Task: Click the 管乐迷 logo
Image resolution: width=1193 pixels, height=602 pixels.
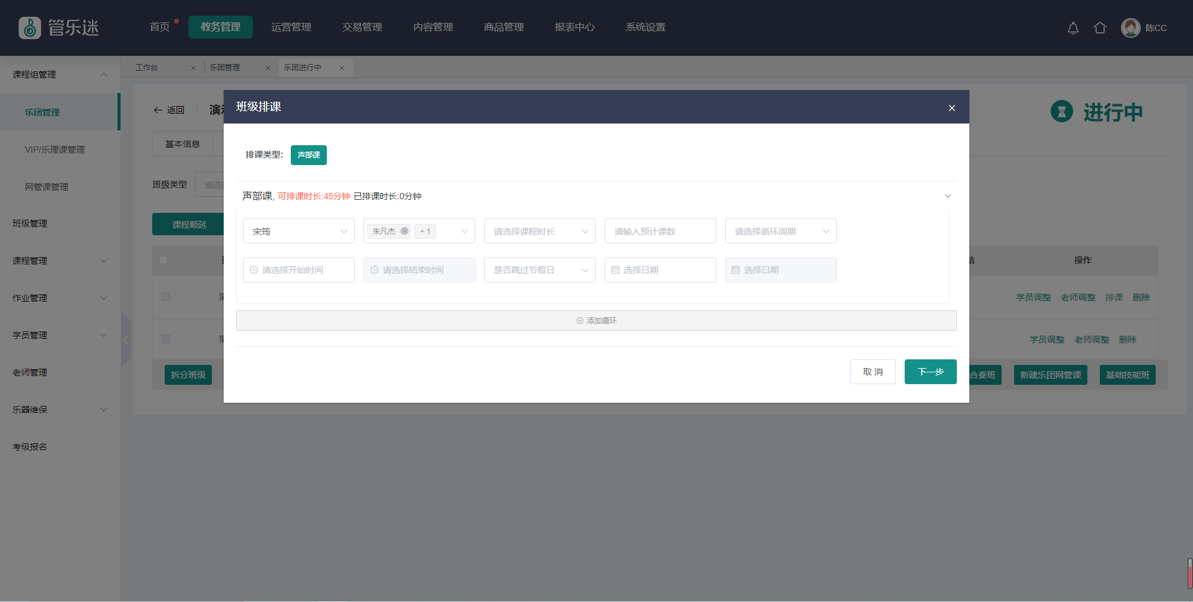Action: coord(59,28)
